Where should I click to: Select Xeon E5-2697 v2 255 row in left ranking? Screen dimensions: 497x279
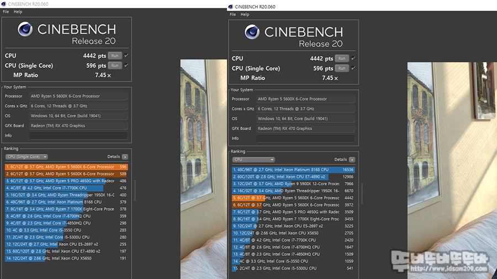66,244
